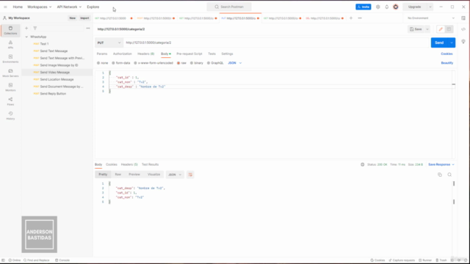Screen dimensions: 470x264
Task: Open the Mock Servers sidebar panel
Action: [x=10, y=73]
